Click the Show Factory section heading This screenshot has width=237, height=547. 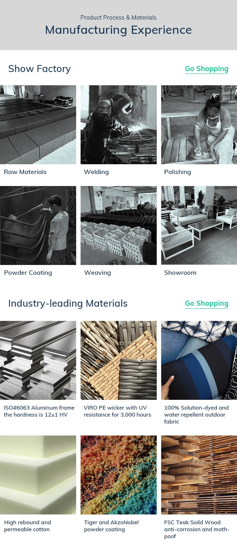click(x=39, y=69)
